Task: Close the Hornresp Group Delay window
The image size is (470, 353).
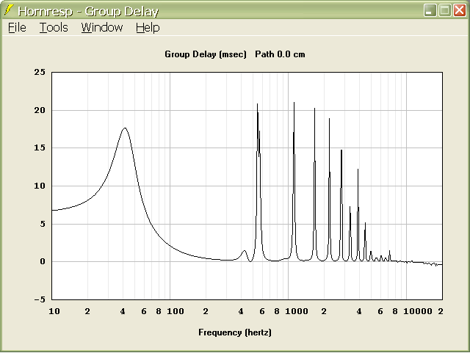Action: (459, 10)
